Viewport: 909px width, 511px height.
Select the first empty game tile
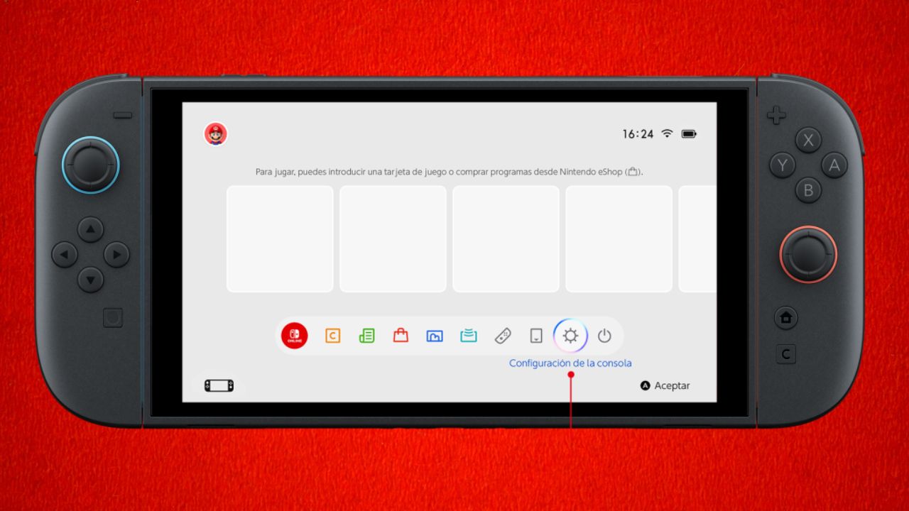(x=280, y=239)
